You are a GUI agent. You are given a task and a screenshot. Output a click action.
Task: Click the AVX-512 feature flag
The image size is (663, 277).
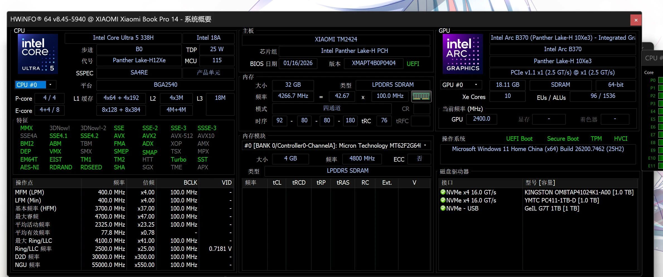coord(182,136)
